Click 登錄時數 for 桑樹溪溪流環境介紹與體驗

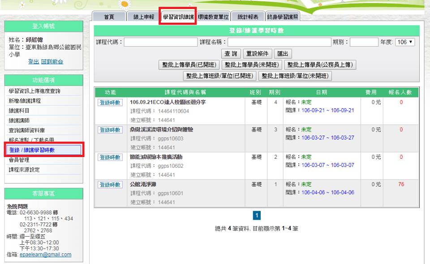click(110, 130)
